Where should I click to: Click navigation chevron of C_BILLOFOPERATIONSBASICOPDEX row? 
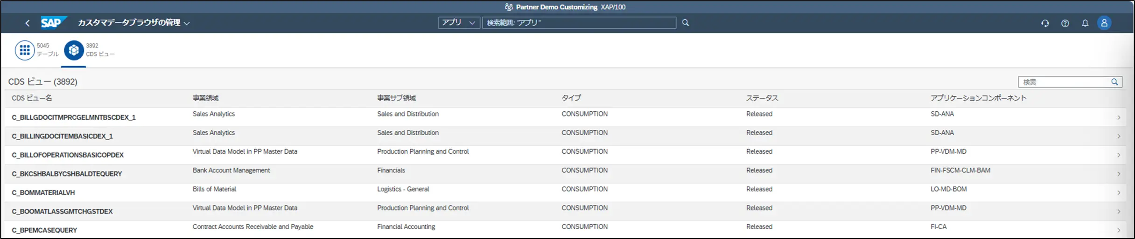pyautogui.click(x=1119, y=155)
